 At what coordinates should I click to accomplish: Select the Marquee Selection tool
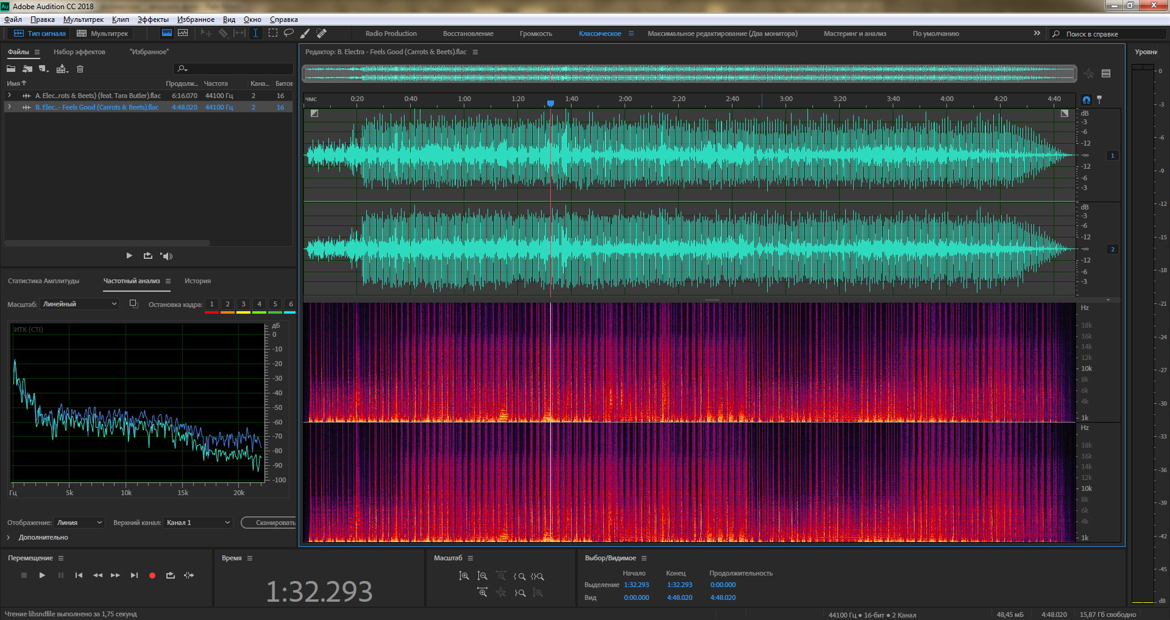(x=272, y=33)
